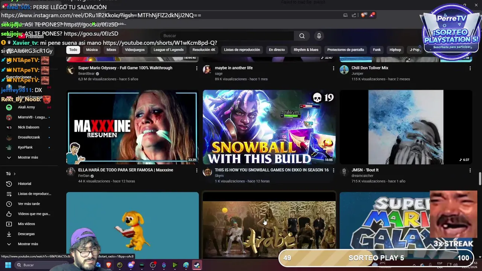The image size is (482, 271).
Task: Click the Ver más tarde clock icon
Action: coord(9,204)
